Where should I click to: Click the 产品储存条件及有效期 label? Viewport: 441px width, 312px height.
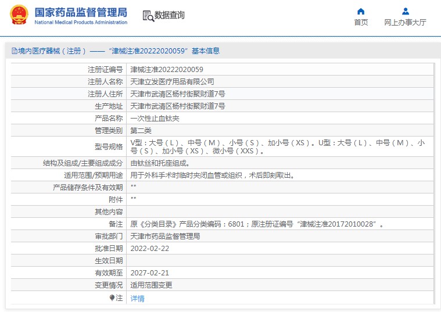coord(88,188)
